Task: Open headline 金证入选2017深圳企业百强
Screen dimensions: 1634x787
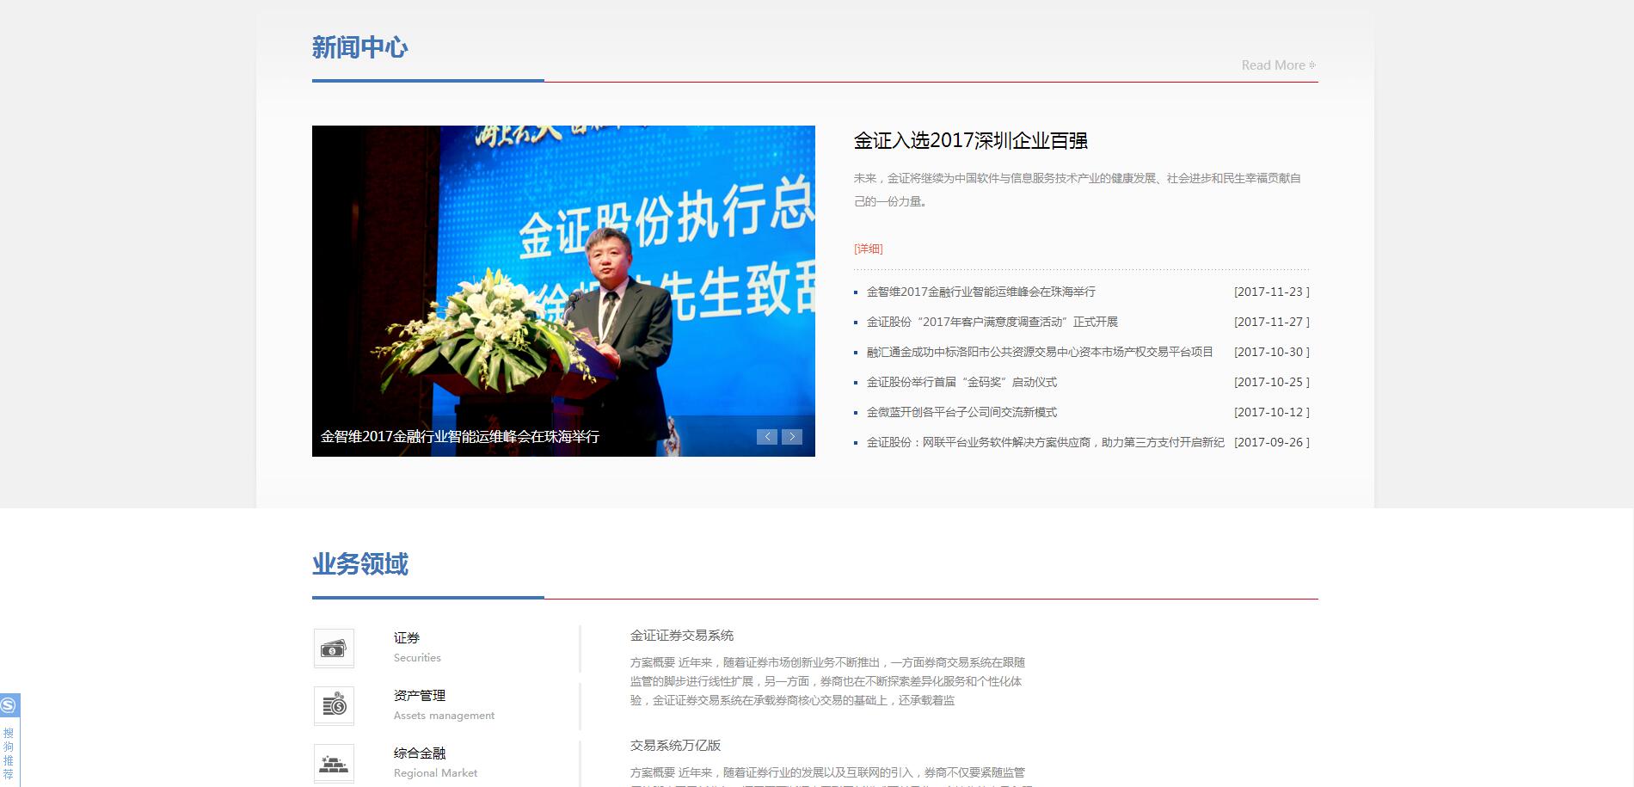Action: (x=970, y=141)
